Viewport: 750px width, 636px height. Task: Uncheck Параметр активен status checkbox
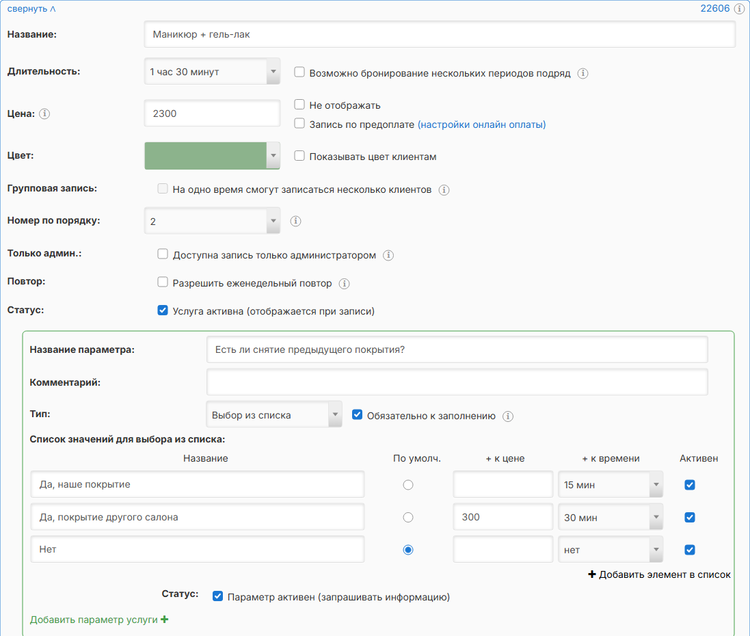pos(217,596)
